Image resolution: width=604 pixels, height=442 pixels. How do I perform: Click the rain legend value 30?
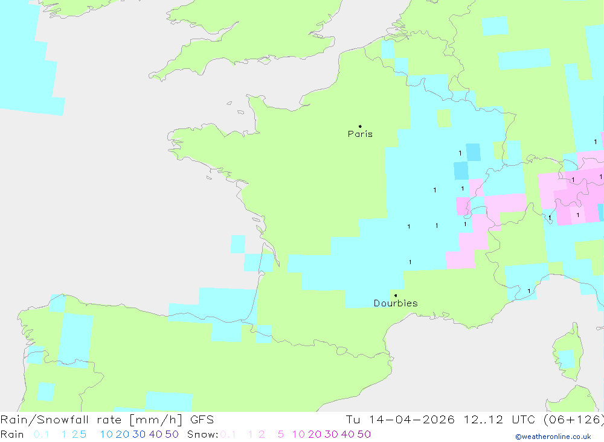(x=139, y=434)
